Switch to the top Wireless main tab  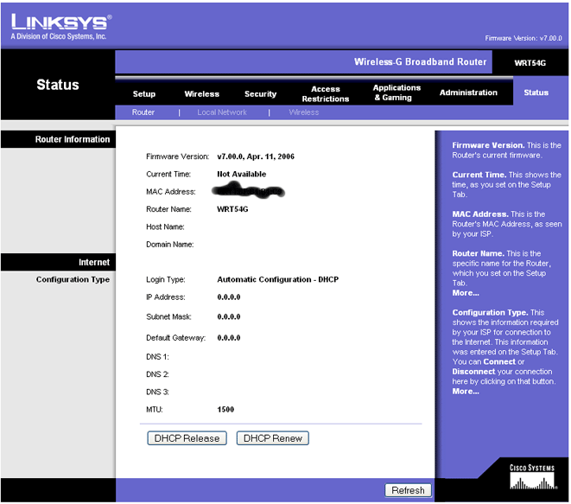[202, 94]
